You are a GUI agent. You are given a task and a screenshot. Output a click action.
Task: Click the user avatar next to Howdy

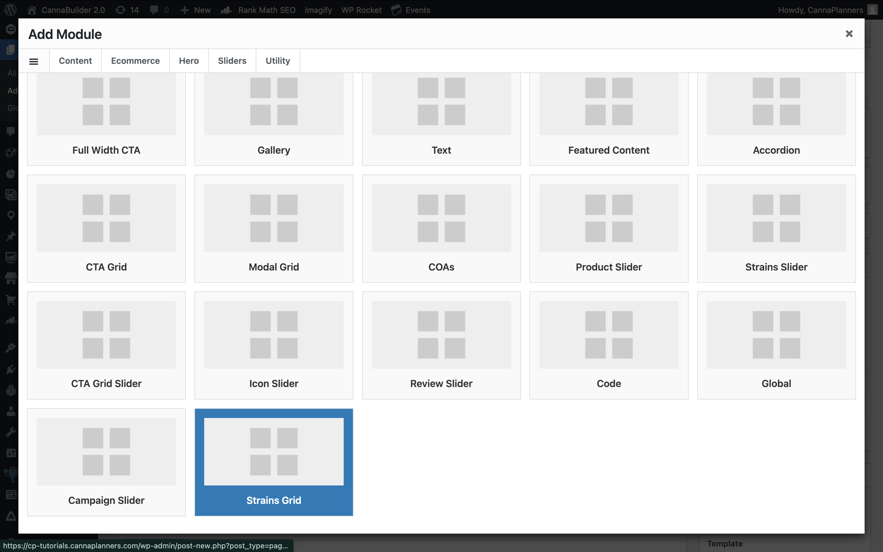872,10
